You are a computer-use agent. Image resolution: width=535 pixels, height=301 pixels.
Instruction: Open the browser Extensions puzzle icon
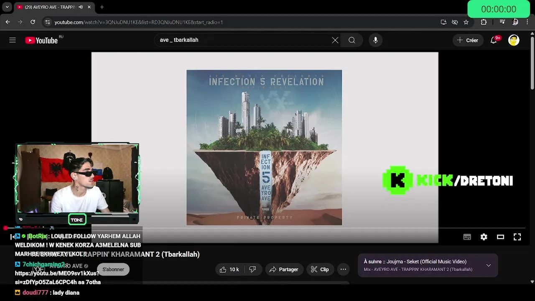pyautogui.click(x=484, y=22)
